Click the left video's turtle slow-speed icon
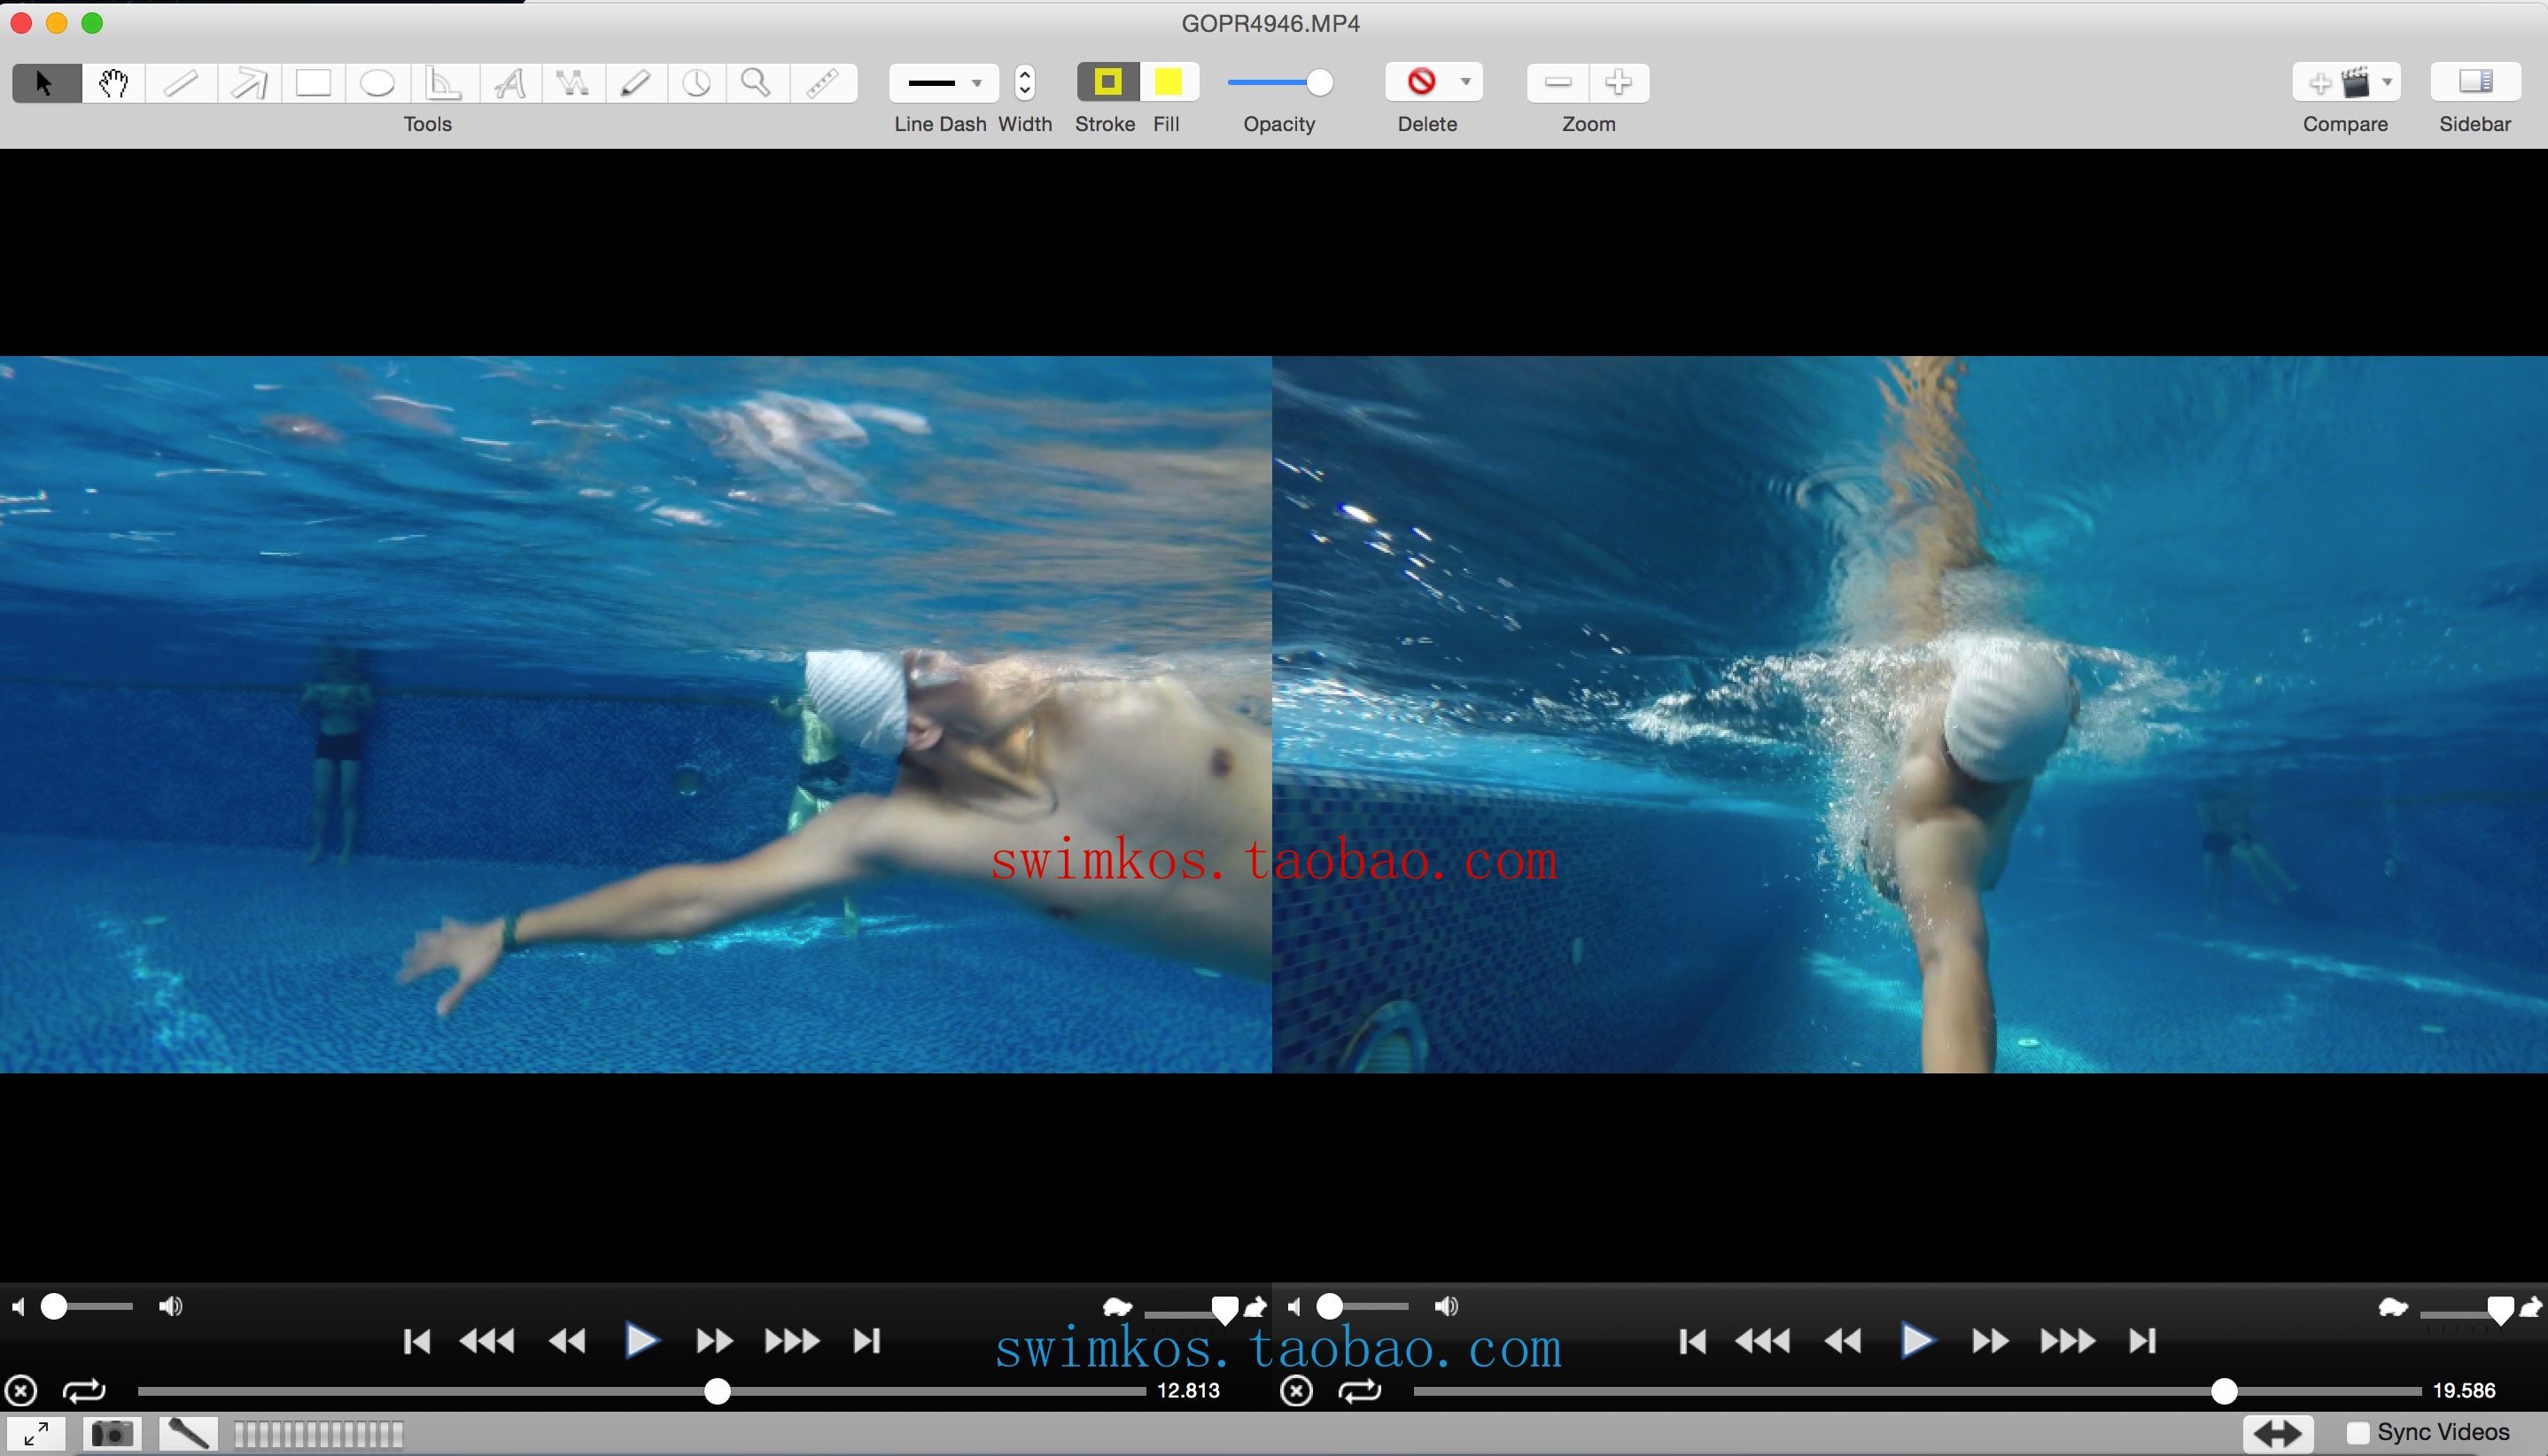2548x1456 pixels. tap(1116, 1307)
